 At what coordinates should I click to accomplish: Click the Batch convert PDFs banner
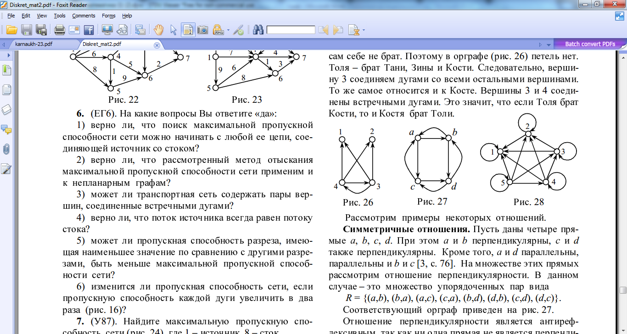[x=590, y=45]
